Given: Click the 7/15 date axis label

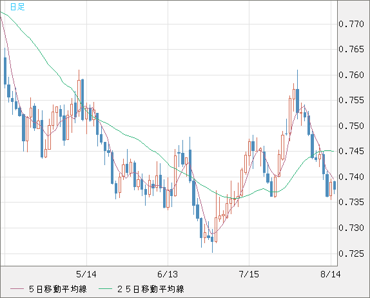Looking at the screenshot, I should (x=249, y=274).
